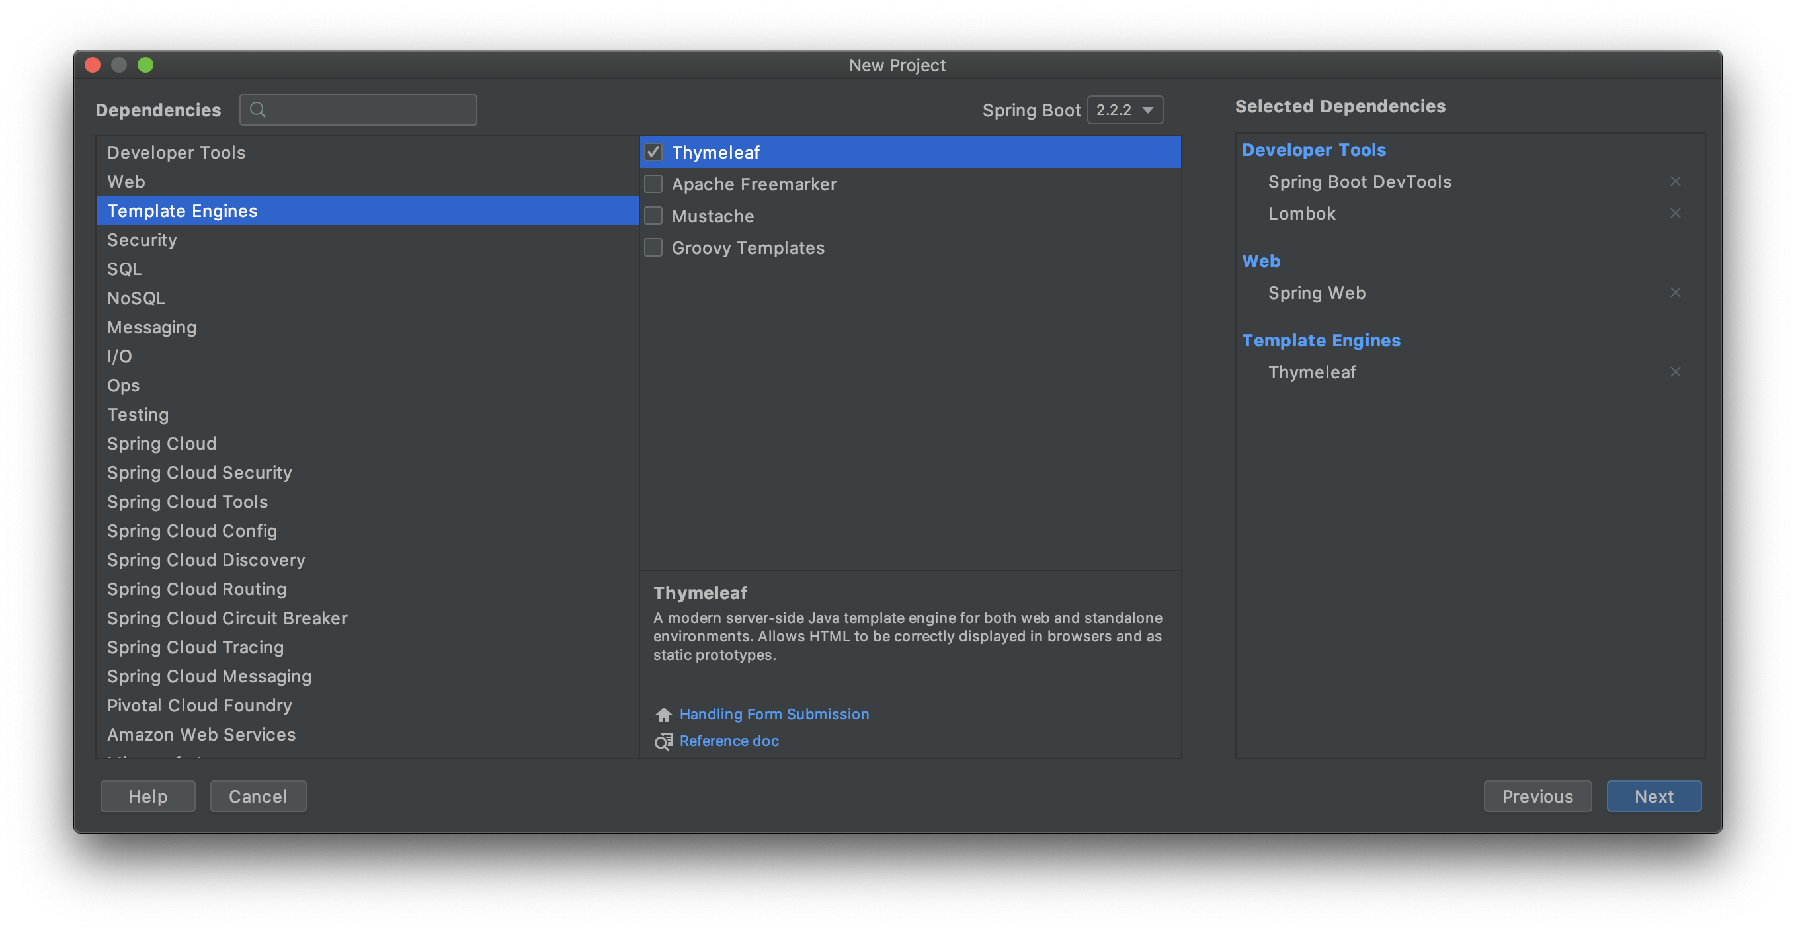Open the Handling Form Submission link
This screenshot has height=931, width=1796.
(774, 715)
